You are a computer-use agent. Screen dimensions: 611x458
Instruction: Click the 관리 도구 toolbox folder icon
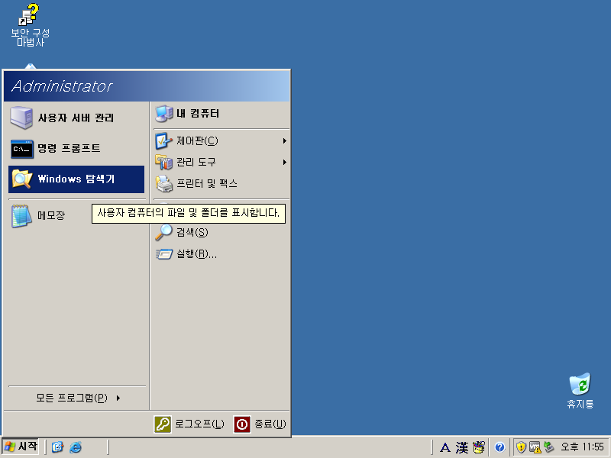pyautogui.click(x=163, y=162)
